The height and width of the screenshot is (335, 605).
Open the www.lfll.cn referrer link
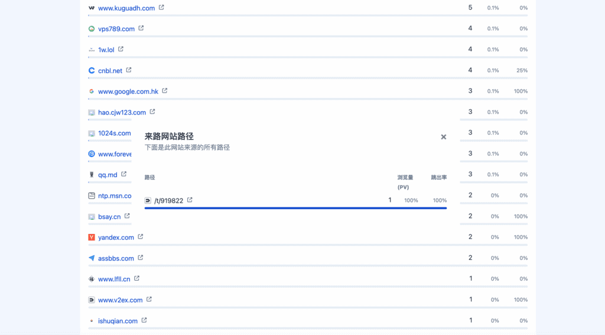[114, 279]
